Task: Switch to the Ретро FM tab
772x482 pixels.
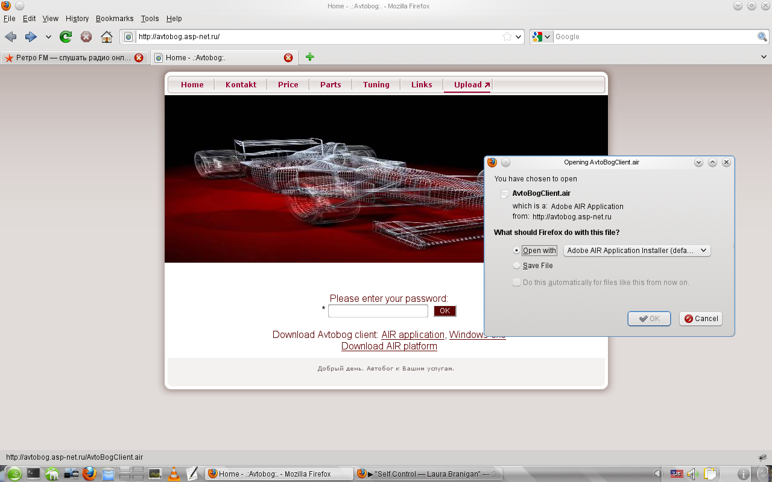Action: coord(74,58)
